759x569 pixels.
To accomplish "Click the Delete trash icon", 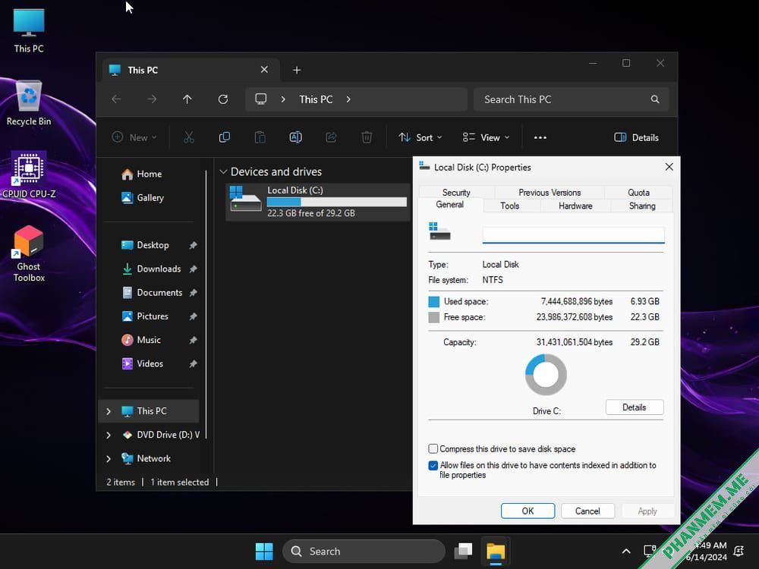I will 367,137.
